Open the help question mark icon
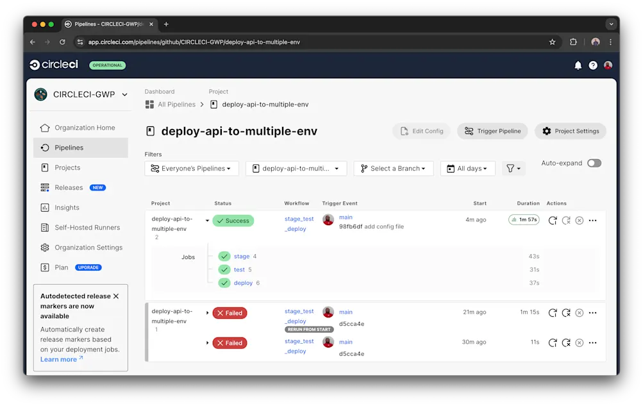 [592, 65]
